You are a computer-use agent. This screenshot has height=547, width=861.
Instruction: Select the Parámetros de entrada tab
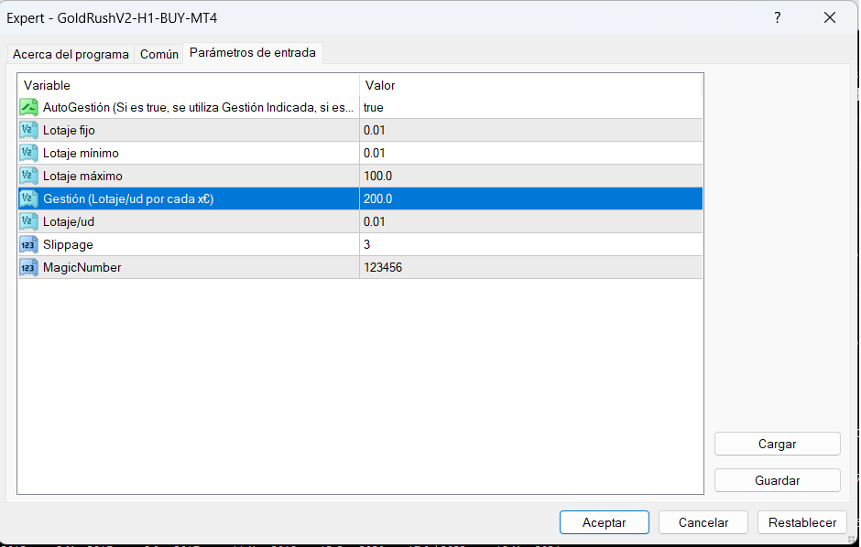click(x=252, y=53)
